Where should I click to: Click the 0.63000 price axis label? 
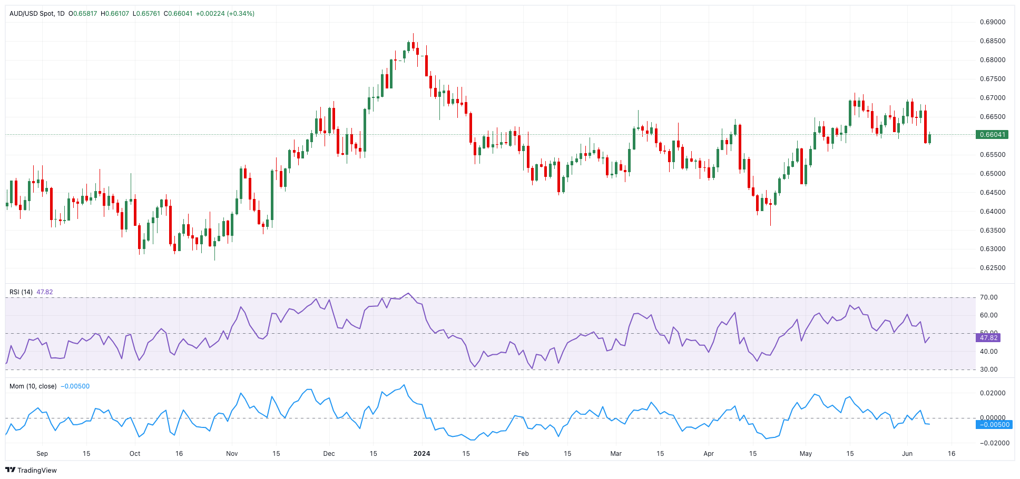pyautogui.click(x=993, y=249)
